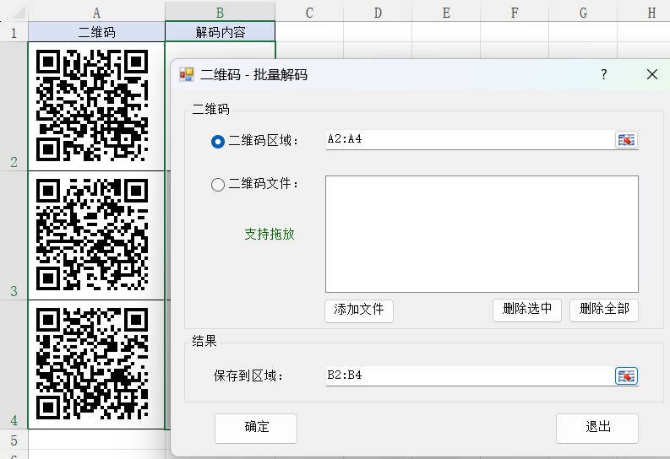Exit the dialog via the 退出 button
The width and height of the screenshot is (670, 459).
click(597, 428)
